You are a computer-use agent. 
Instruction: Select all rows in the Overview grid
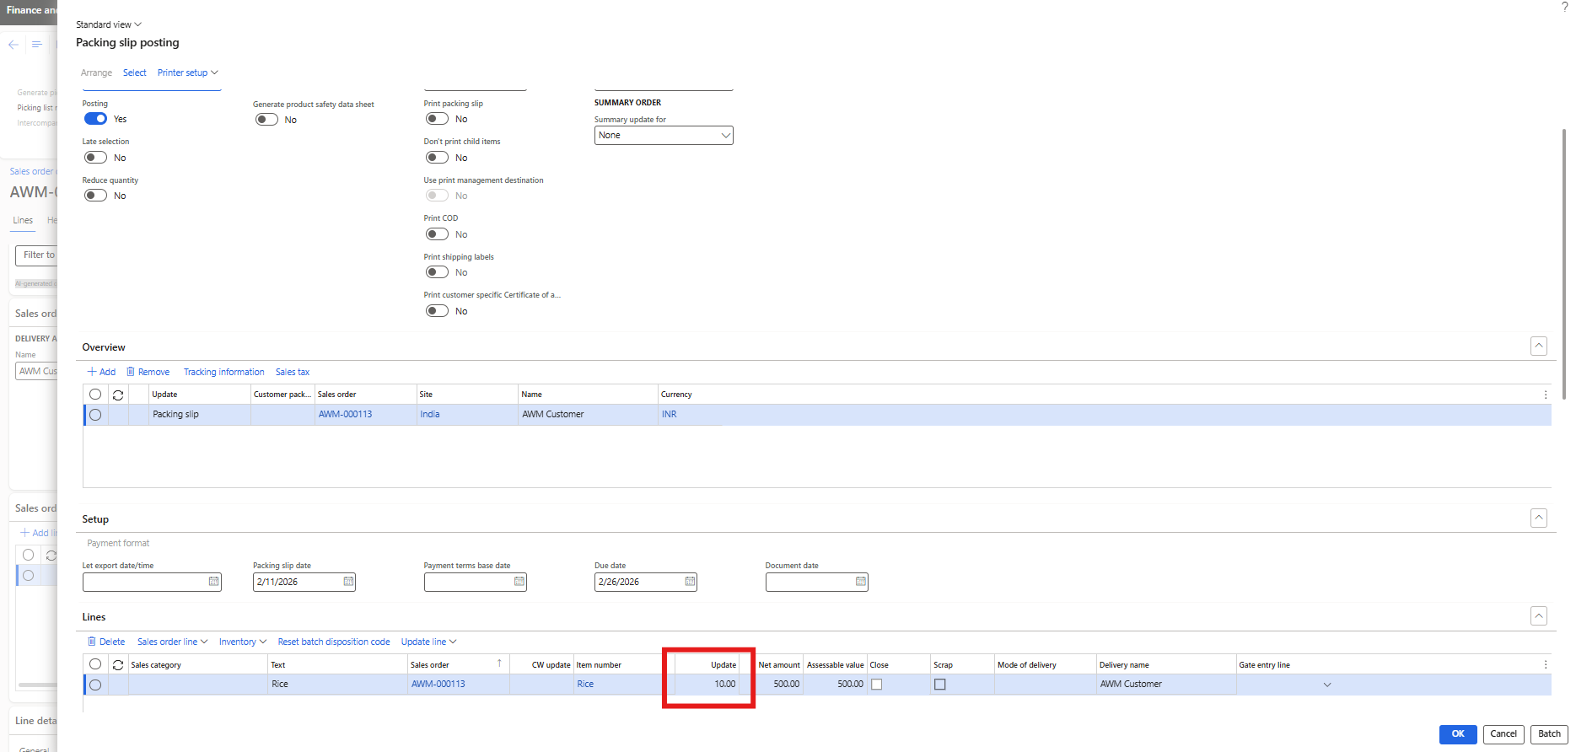click(95, 395)
